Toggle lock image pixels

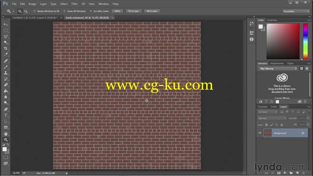271,125
